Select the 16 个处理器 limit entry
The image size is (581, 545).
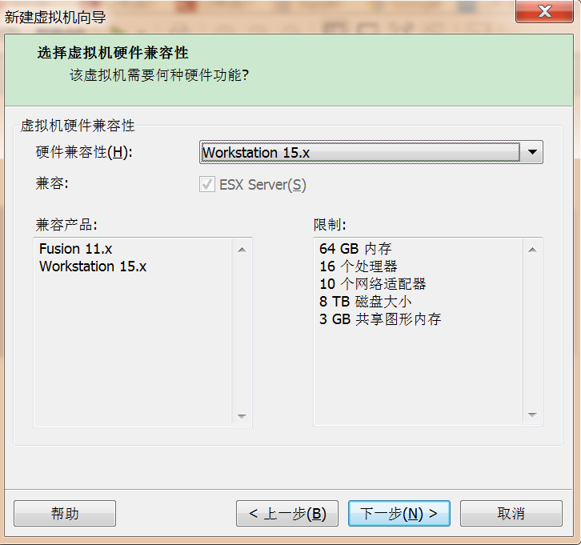(359, 266)
